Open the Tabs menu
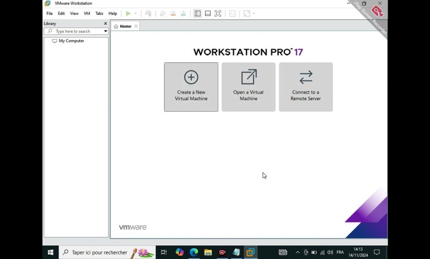430x259 pixels. coord(99,14)
